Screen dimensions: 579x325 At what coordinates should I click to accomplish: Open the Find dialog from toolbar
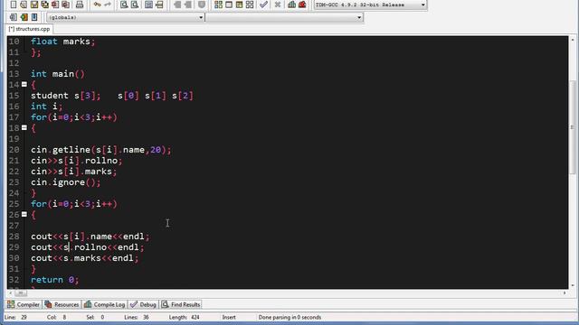124,5
